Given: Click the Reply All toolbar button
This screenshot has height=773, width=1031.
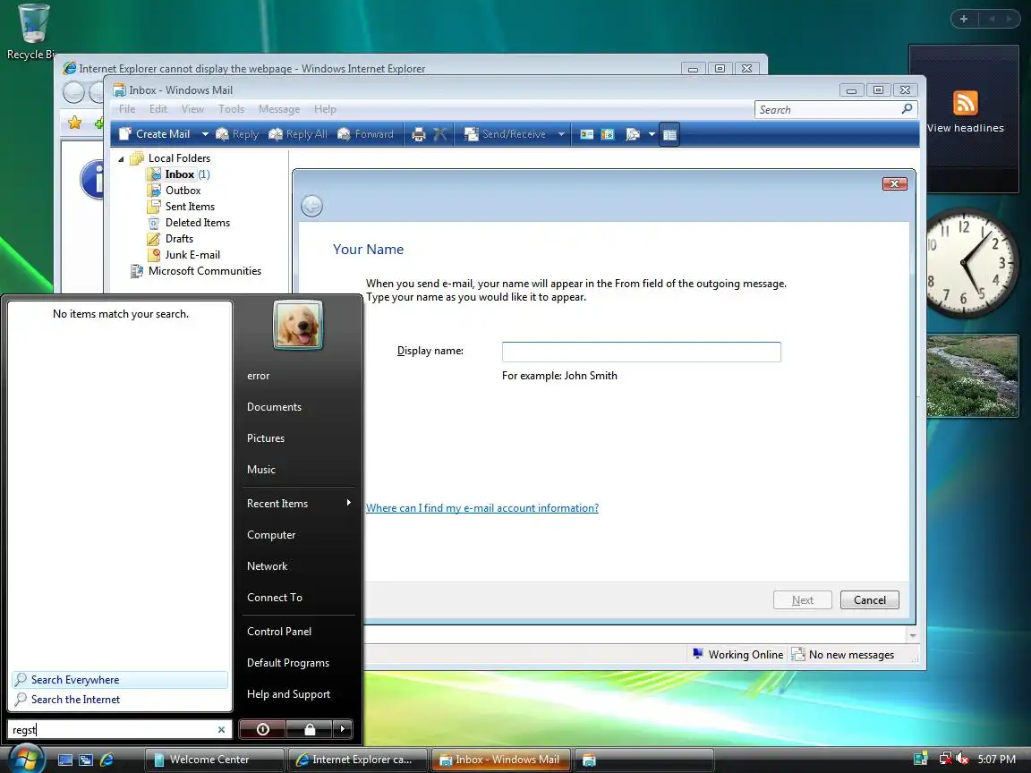Looking at the screenshot, I should pyautogui.click(x=298, y=134).
